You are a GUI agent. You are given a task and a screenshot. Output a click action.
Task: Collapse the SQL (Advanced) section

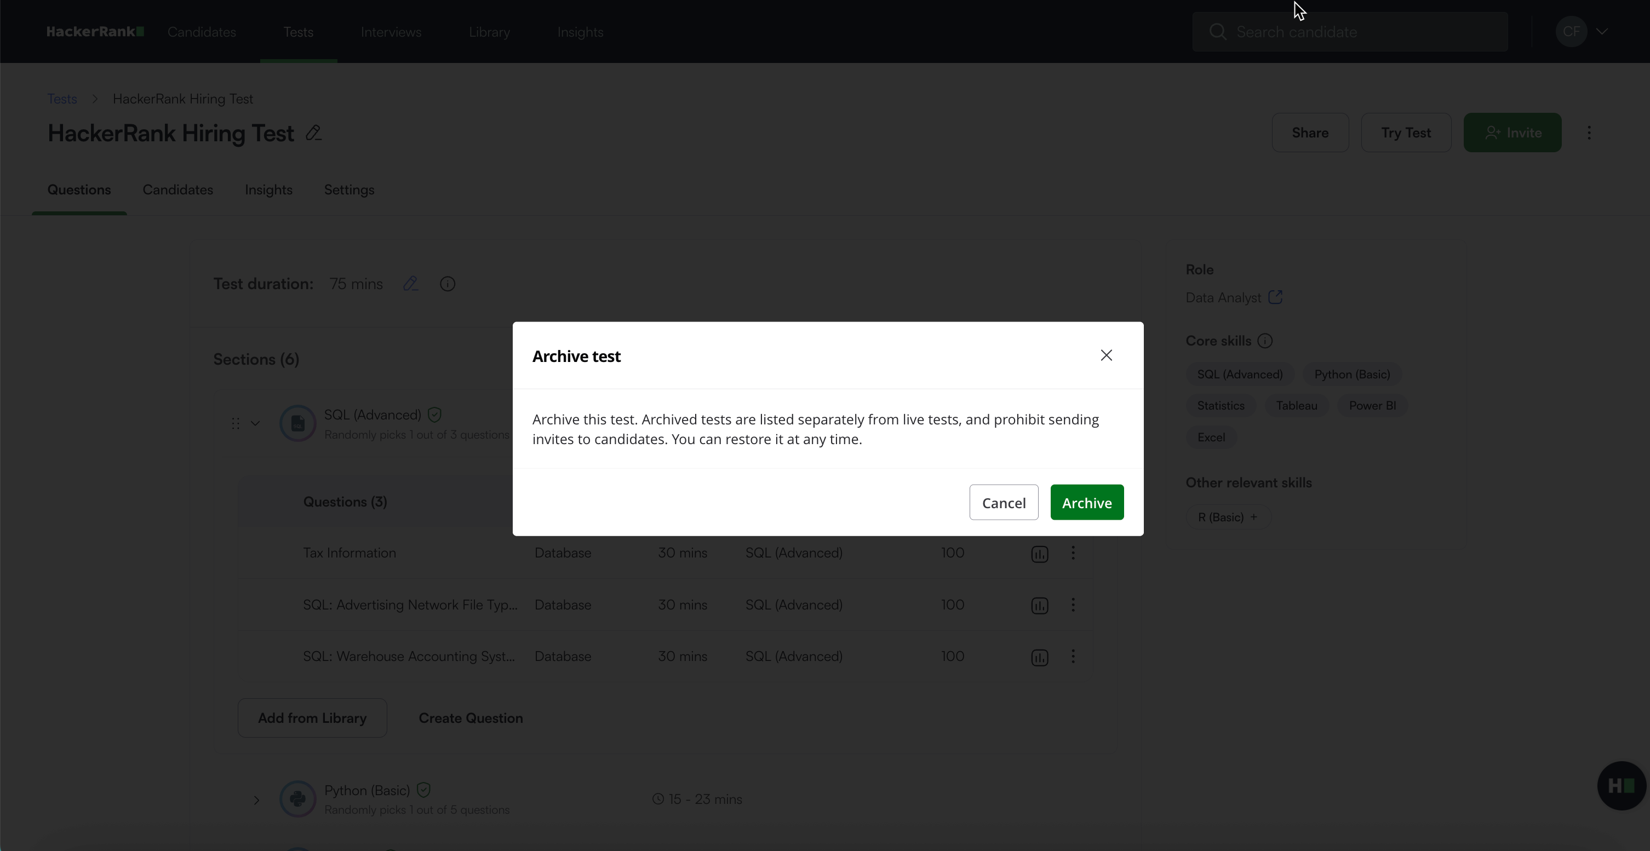(255, 423)
